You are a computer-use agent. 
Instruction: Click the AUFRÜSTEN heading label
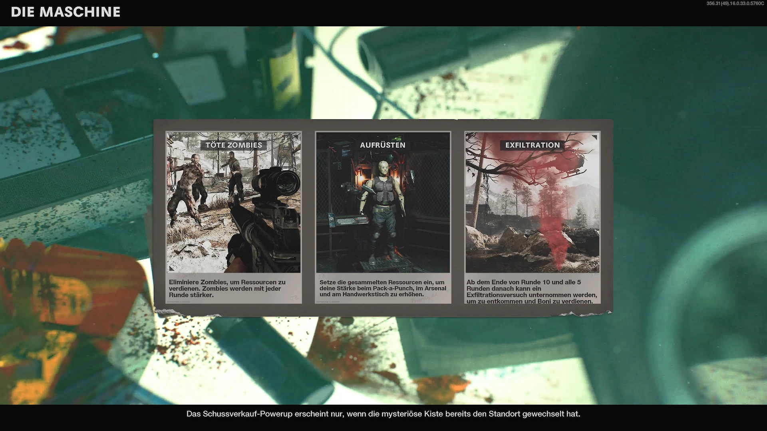[x=383, y=145]
